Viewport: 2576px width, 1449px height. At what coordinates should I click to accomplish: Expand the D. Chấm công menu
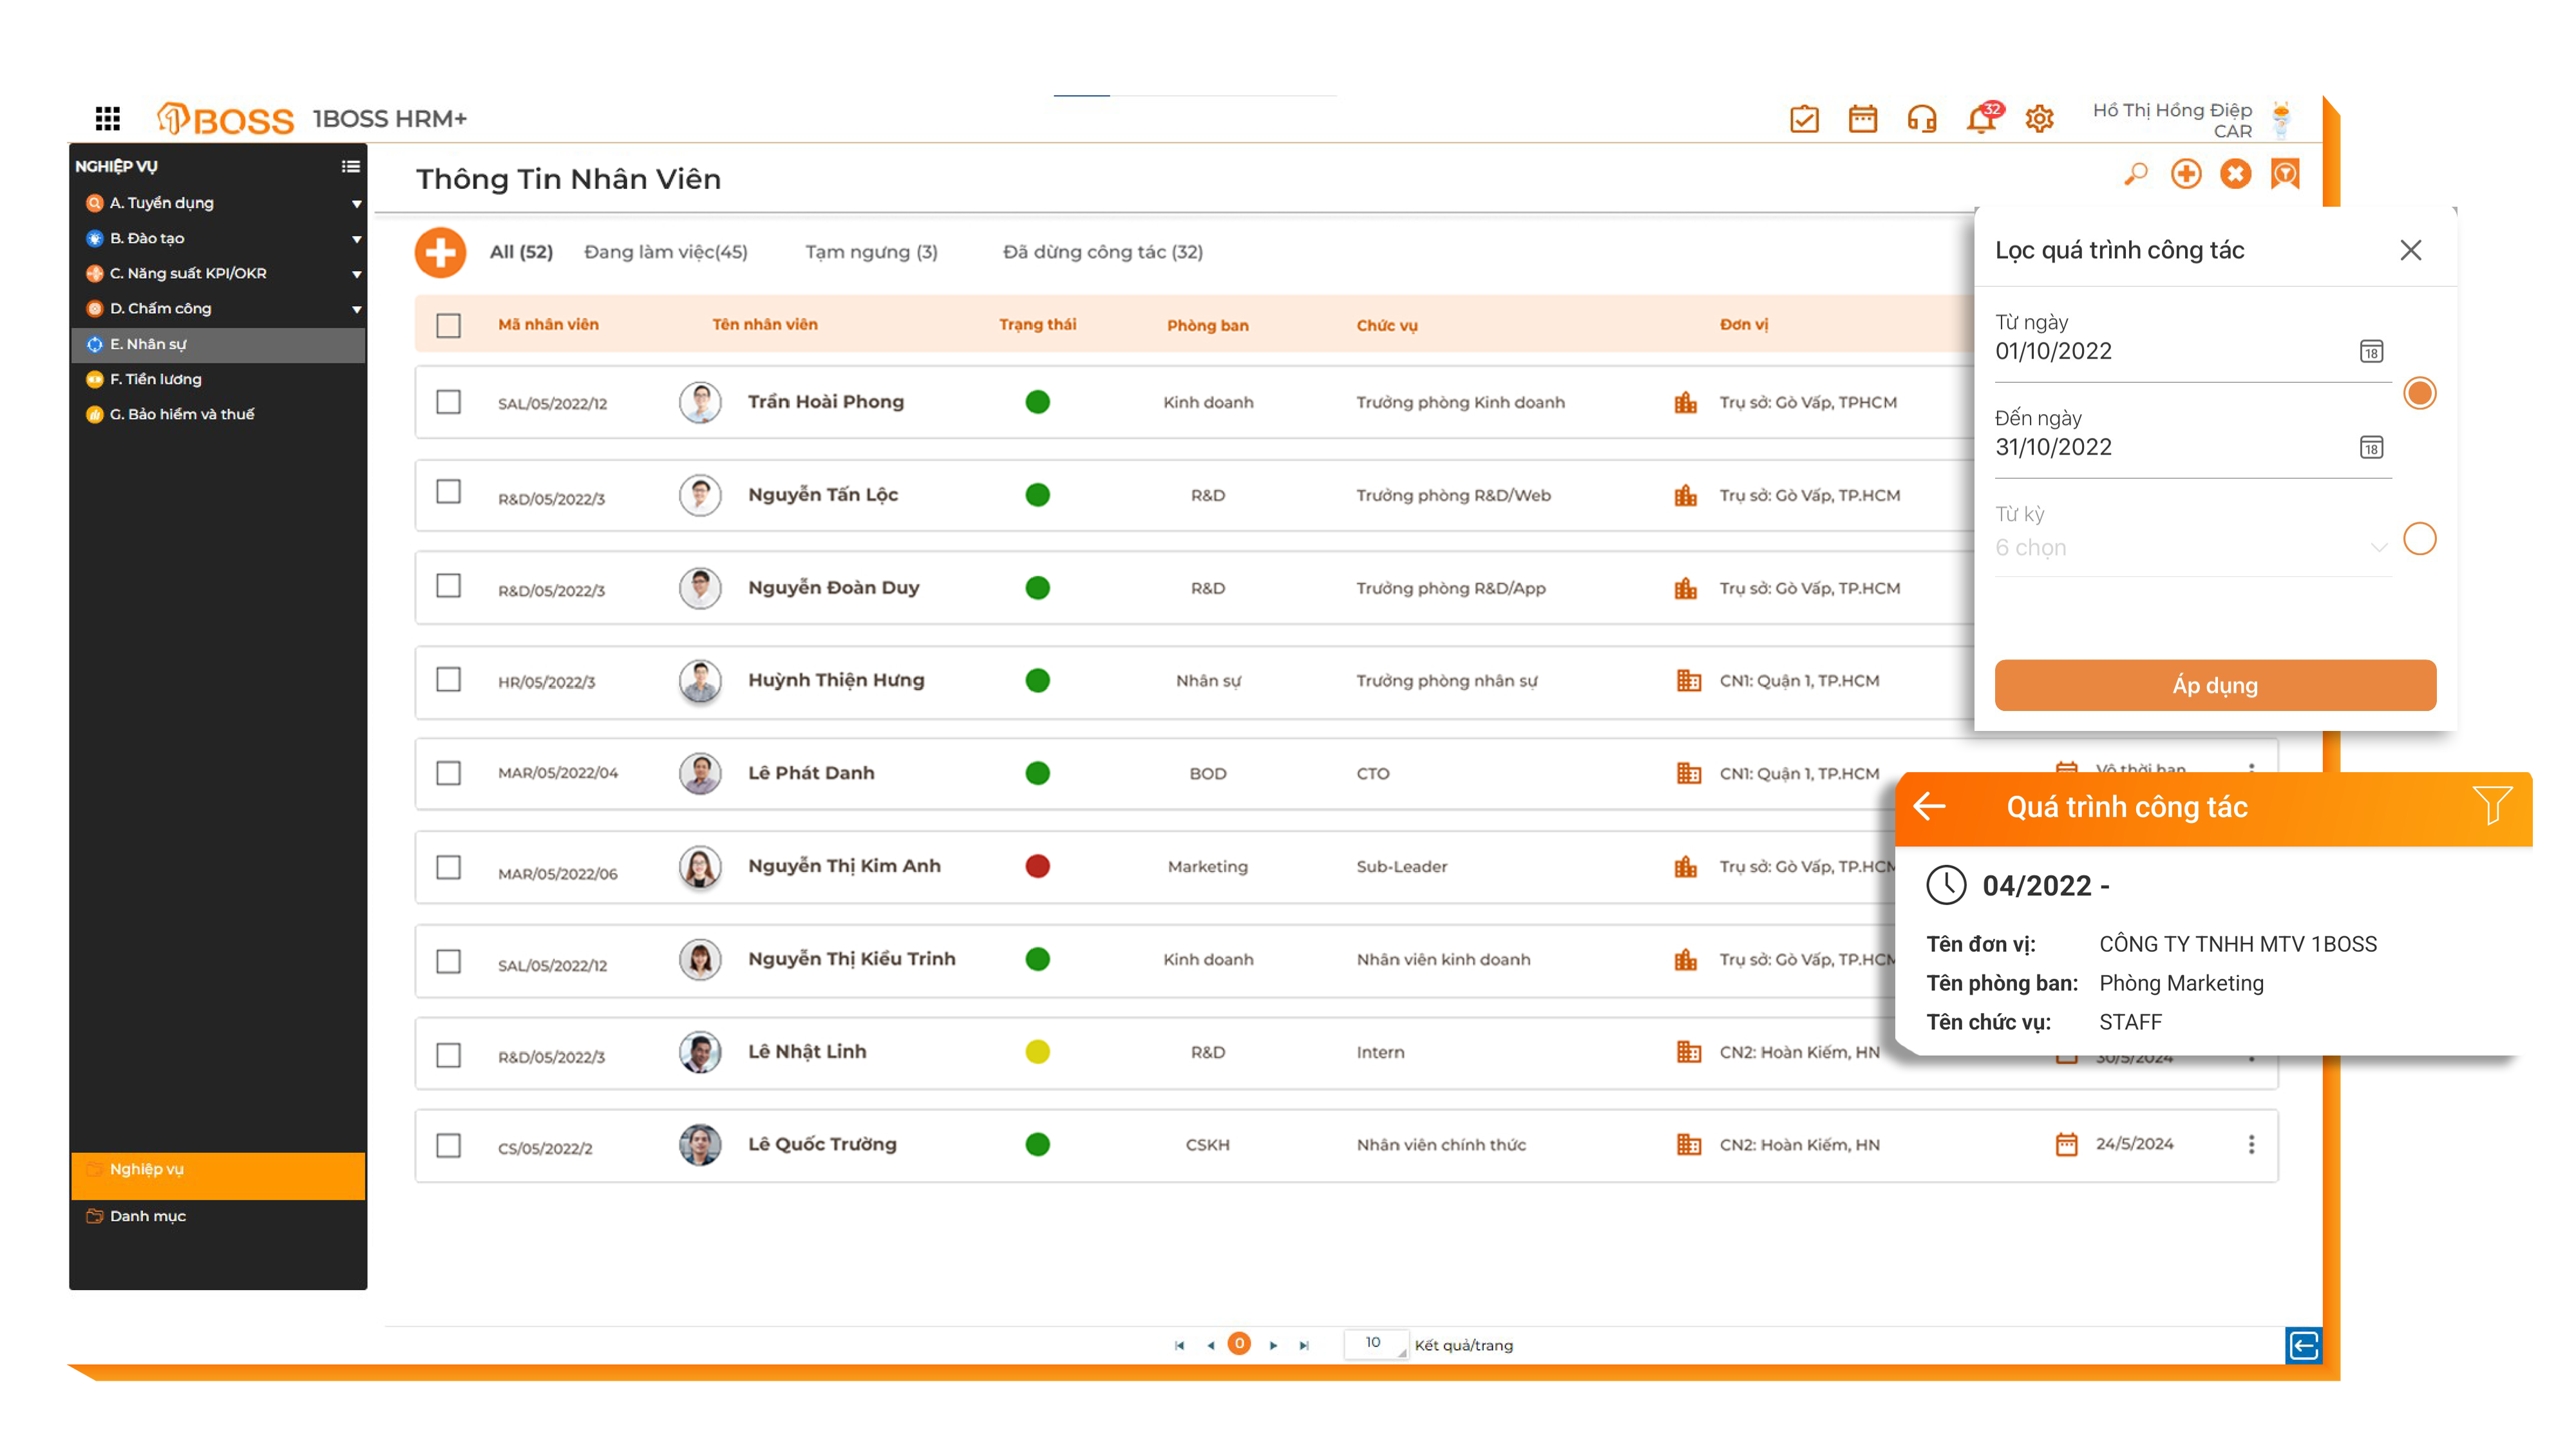coord(356,309)
